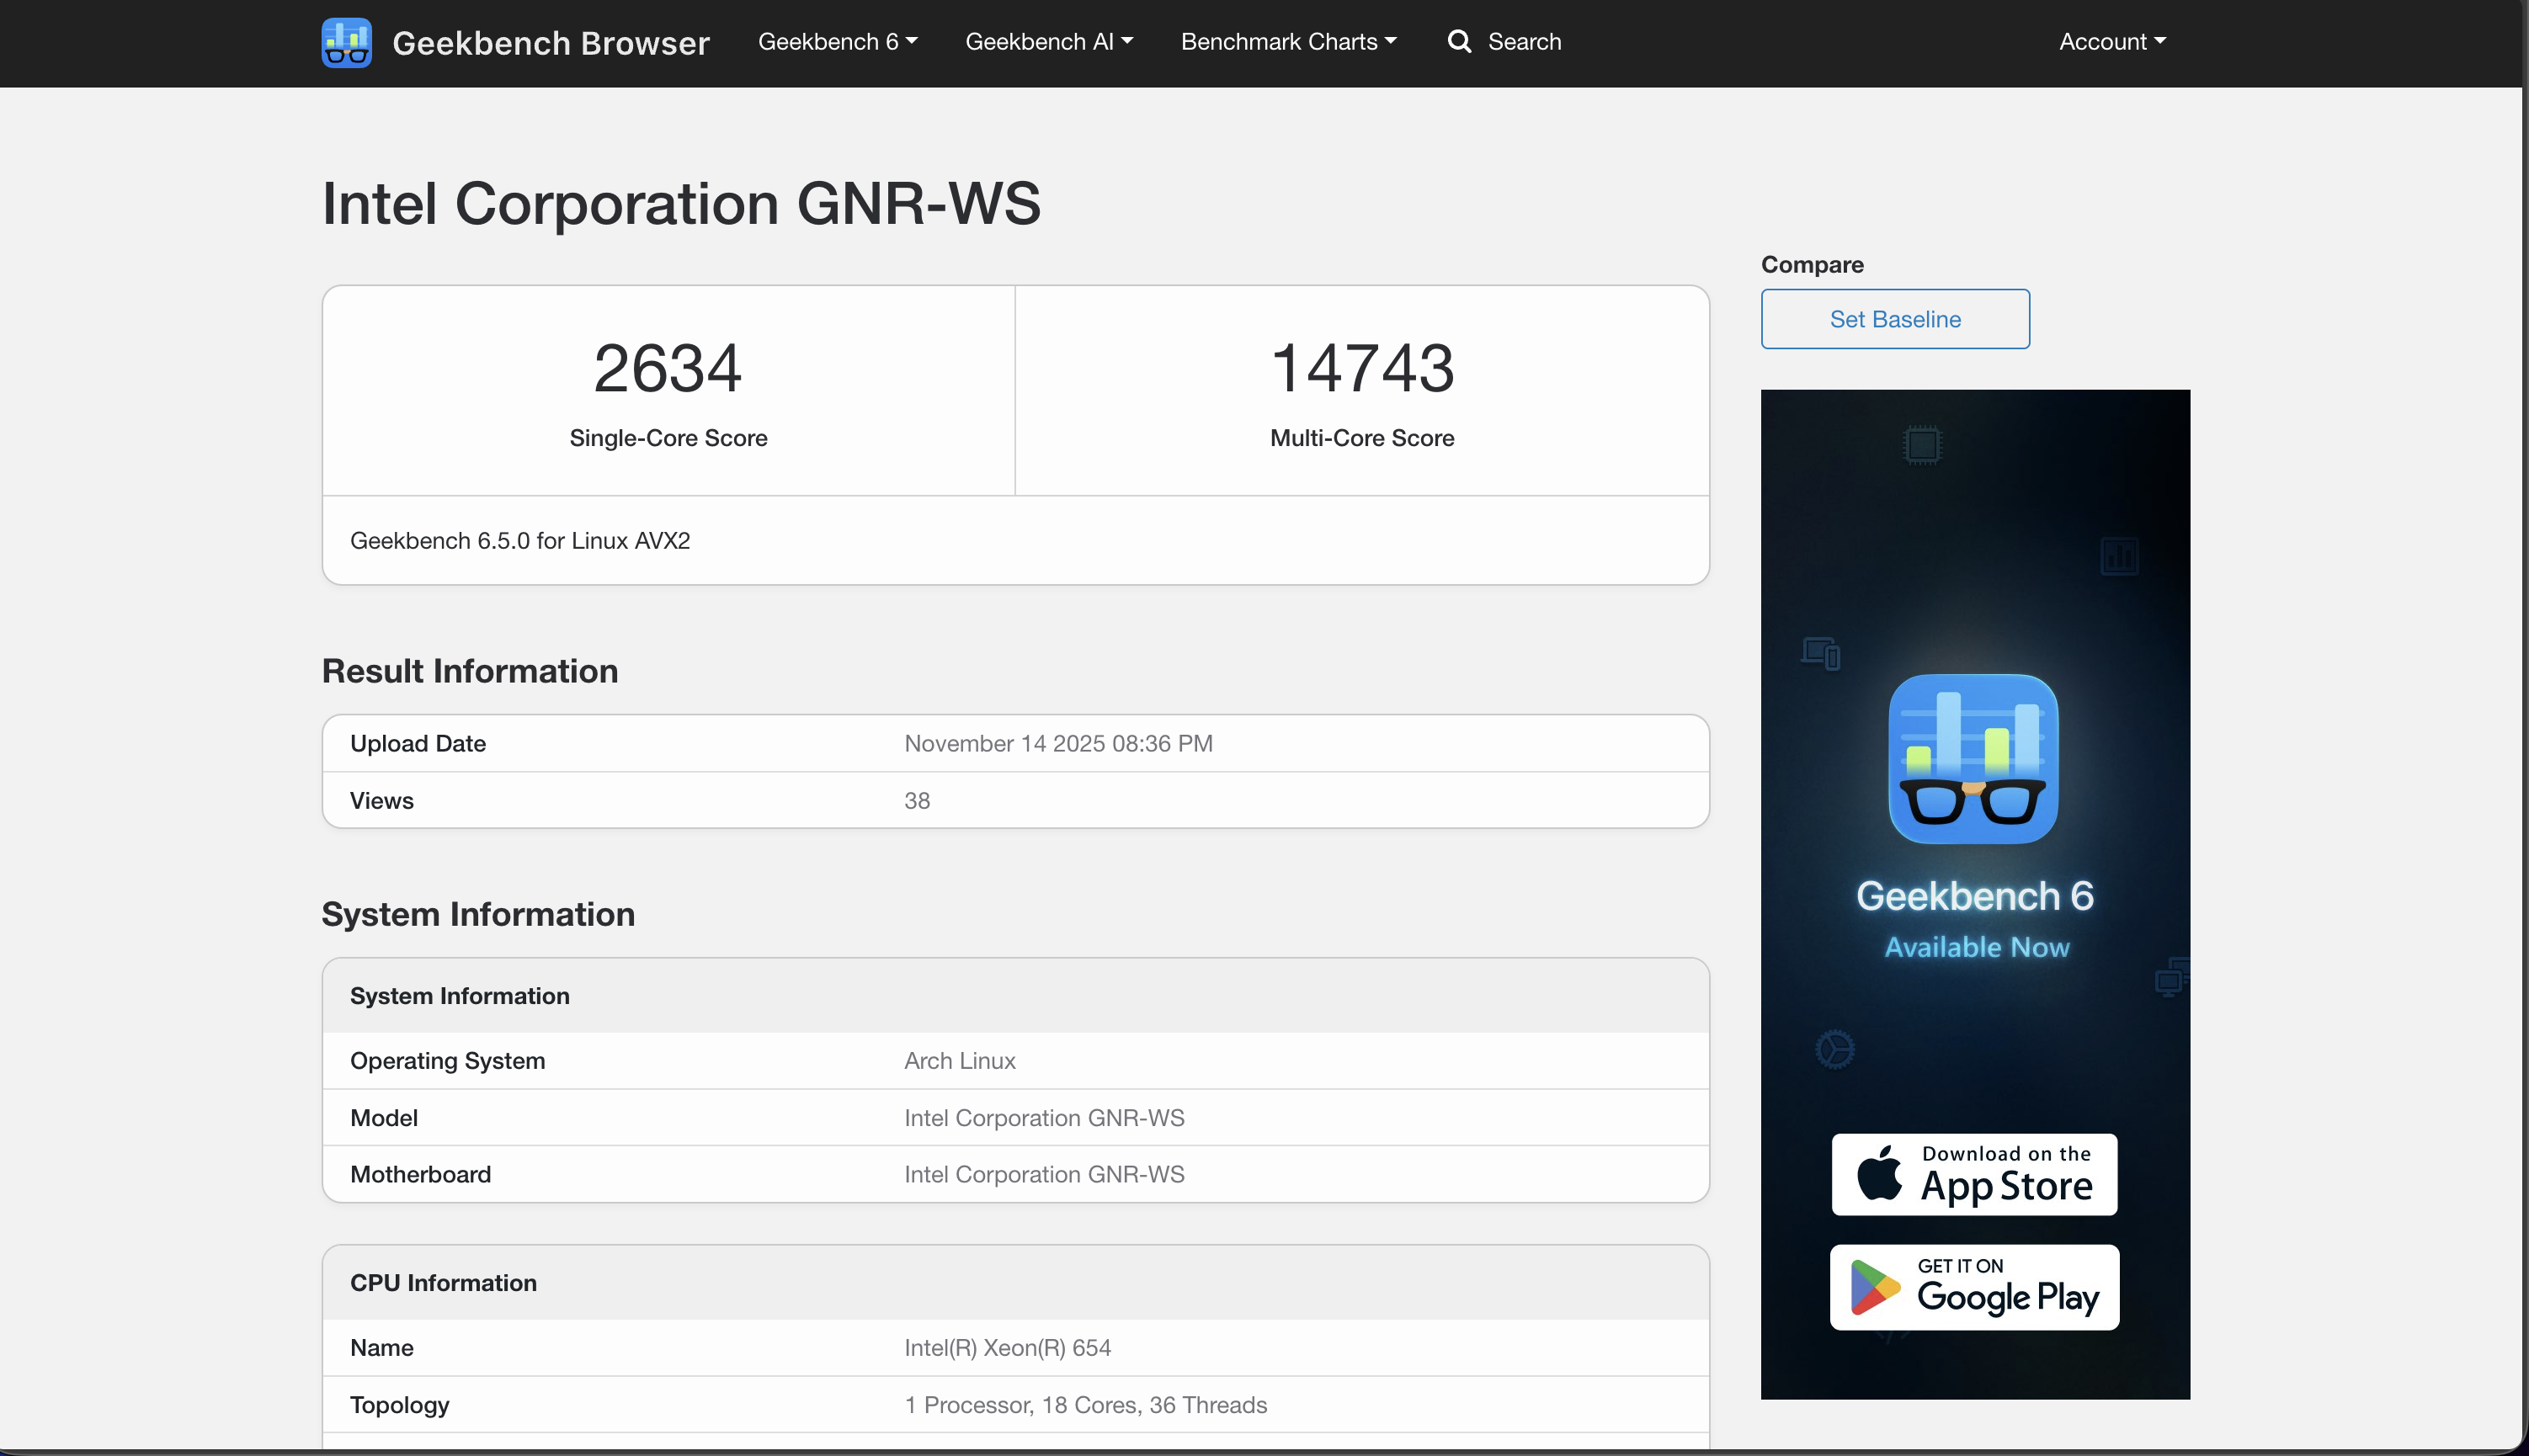2529x1456 pixels.
Task: Expand the Geekbench AI dropdown
Action: tap(1049, 41)
